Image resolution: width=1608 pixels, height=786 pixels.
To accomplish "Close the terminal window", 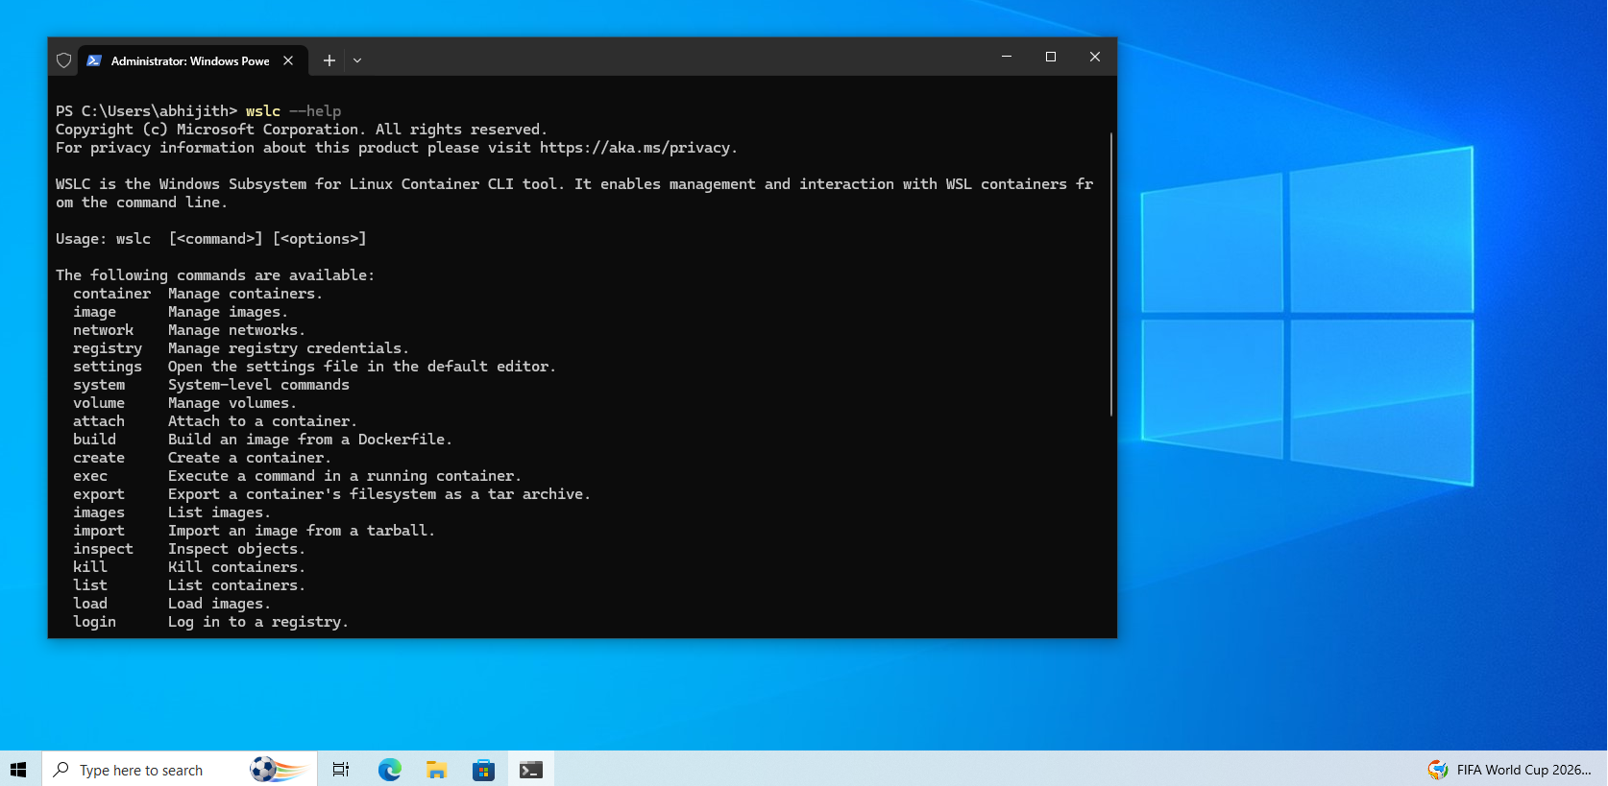I will click(x=1095, y=57).
